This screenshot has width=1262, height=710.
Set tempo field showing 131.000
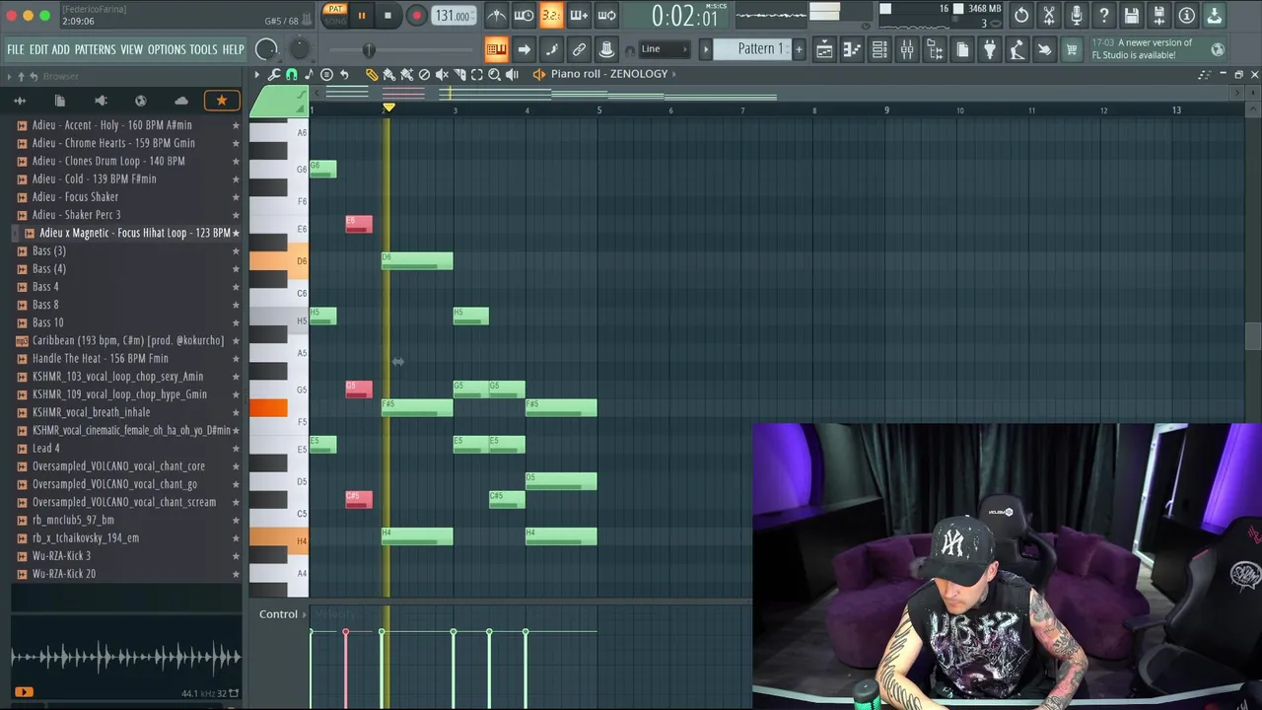coord(453,16)
